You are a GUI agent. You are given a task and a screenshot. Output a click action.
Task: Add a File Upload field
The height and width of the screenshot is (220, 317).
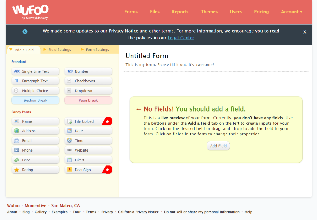coord(84,121)
